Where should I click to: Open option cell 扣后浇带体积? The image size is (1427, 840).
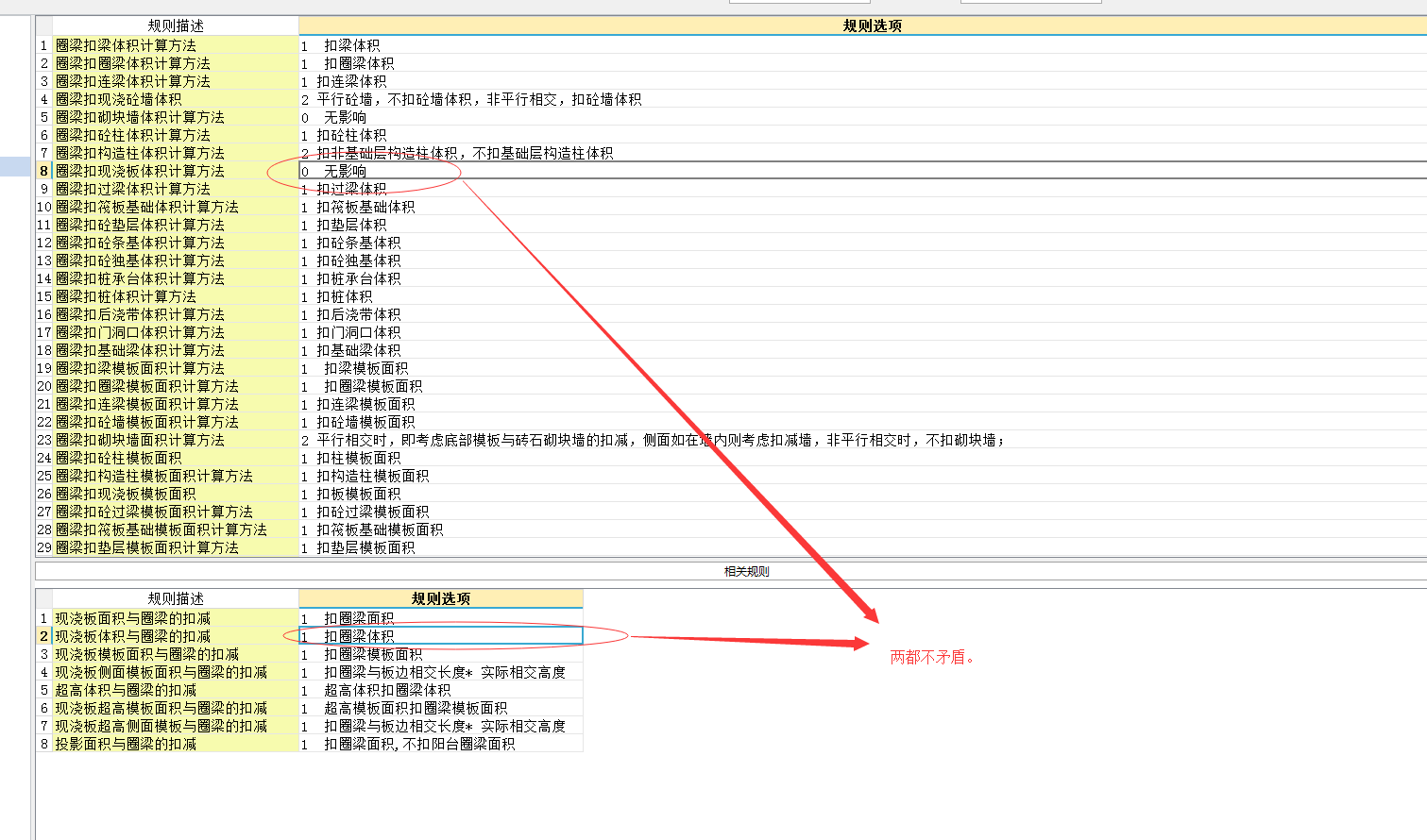(x=862, y=314)
